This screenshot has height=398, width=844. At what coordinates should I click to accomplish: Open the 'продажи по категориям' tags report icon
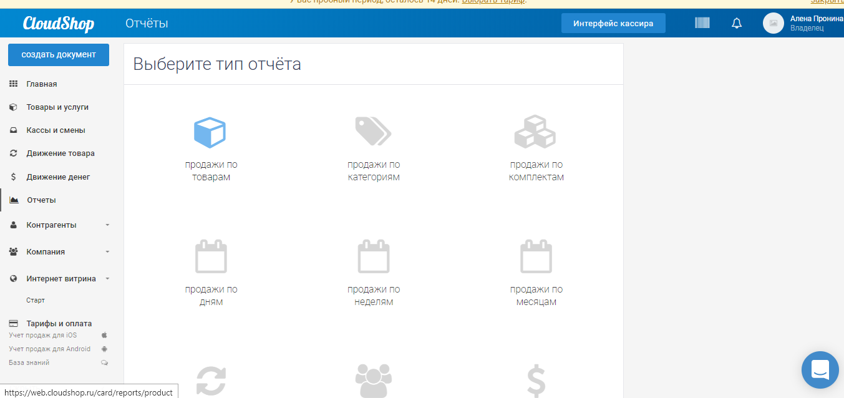coord(373,131)
